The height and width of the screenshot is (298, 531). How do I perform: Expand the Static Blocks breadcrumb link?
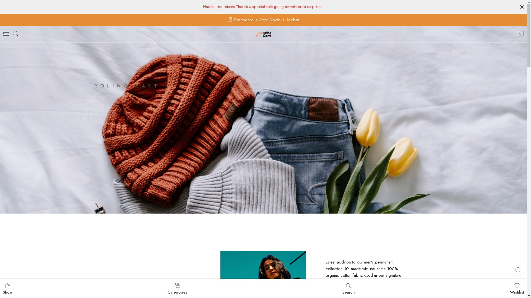[270, 20]
